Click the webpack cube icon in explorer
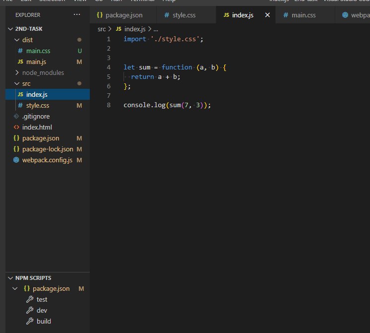The height and width of the screenshot is (333, 370). click(x=16, y=160)
